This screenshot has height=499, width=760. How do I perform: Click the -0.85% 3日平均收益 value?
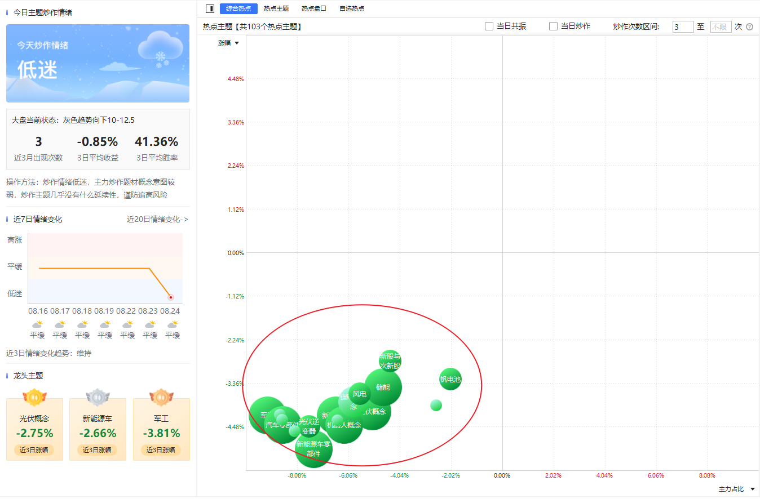point(98,142)
